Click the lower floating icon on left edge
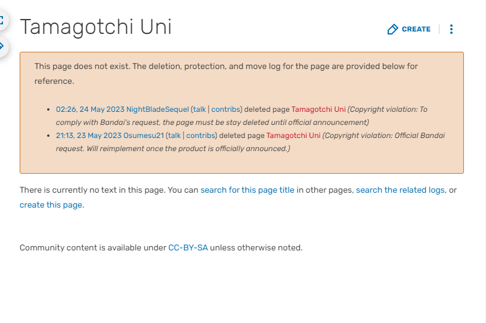The height and width of the screenshot is (323, 486). [2, 46]
